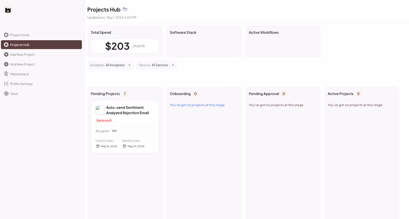The image size is (409, 219).
Task: Click the Deadline date label
Action: [131, 141]
